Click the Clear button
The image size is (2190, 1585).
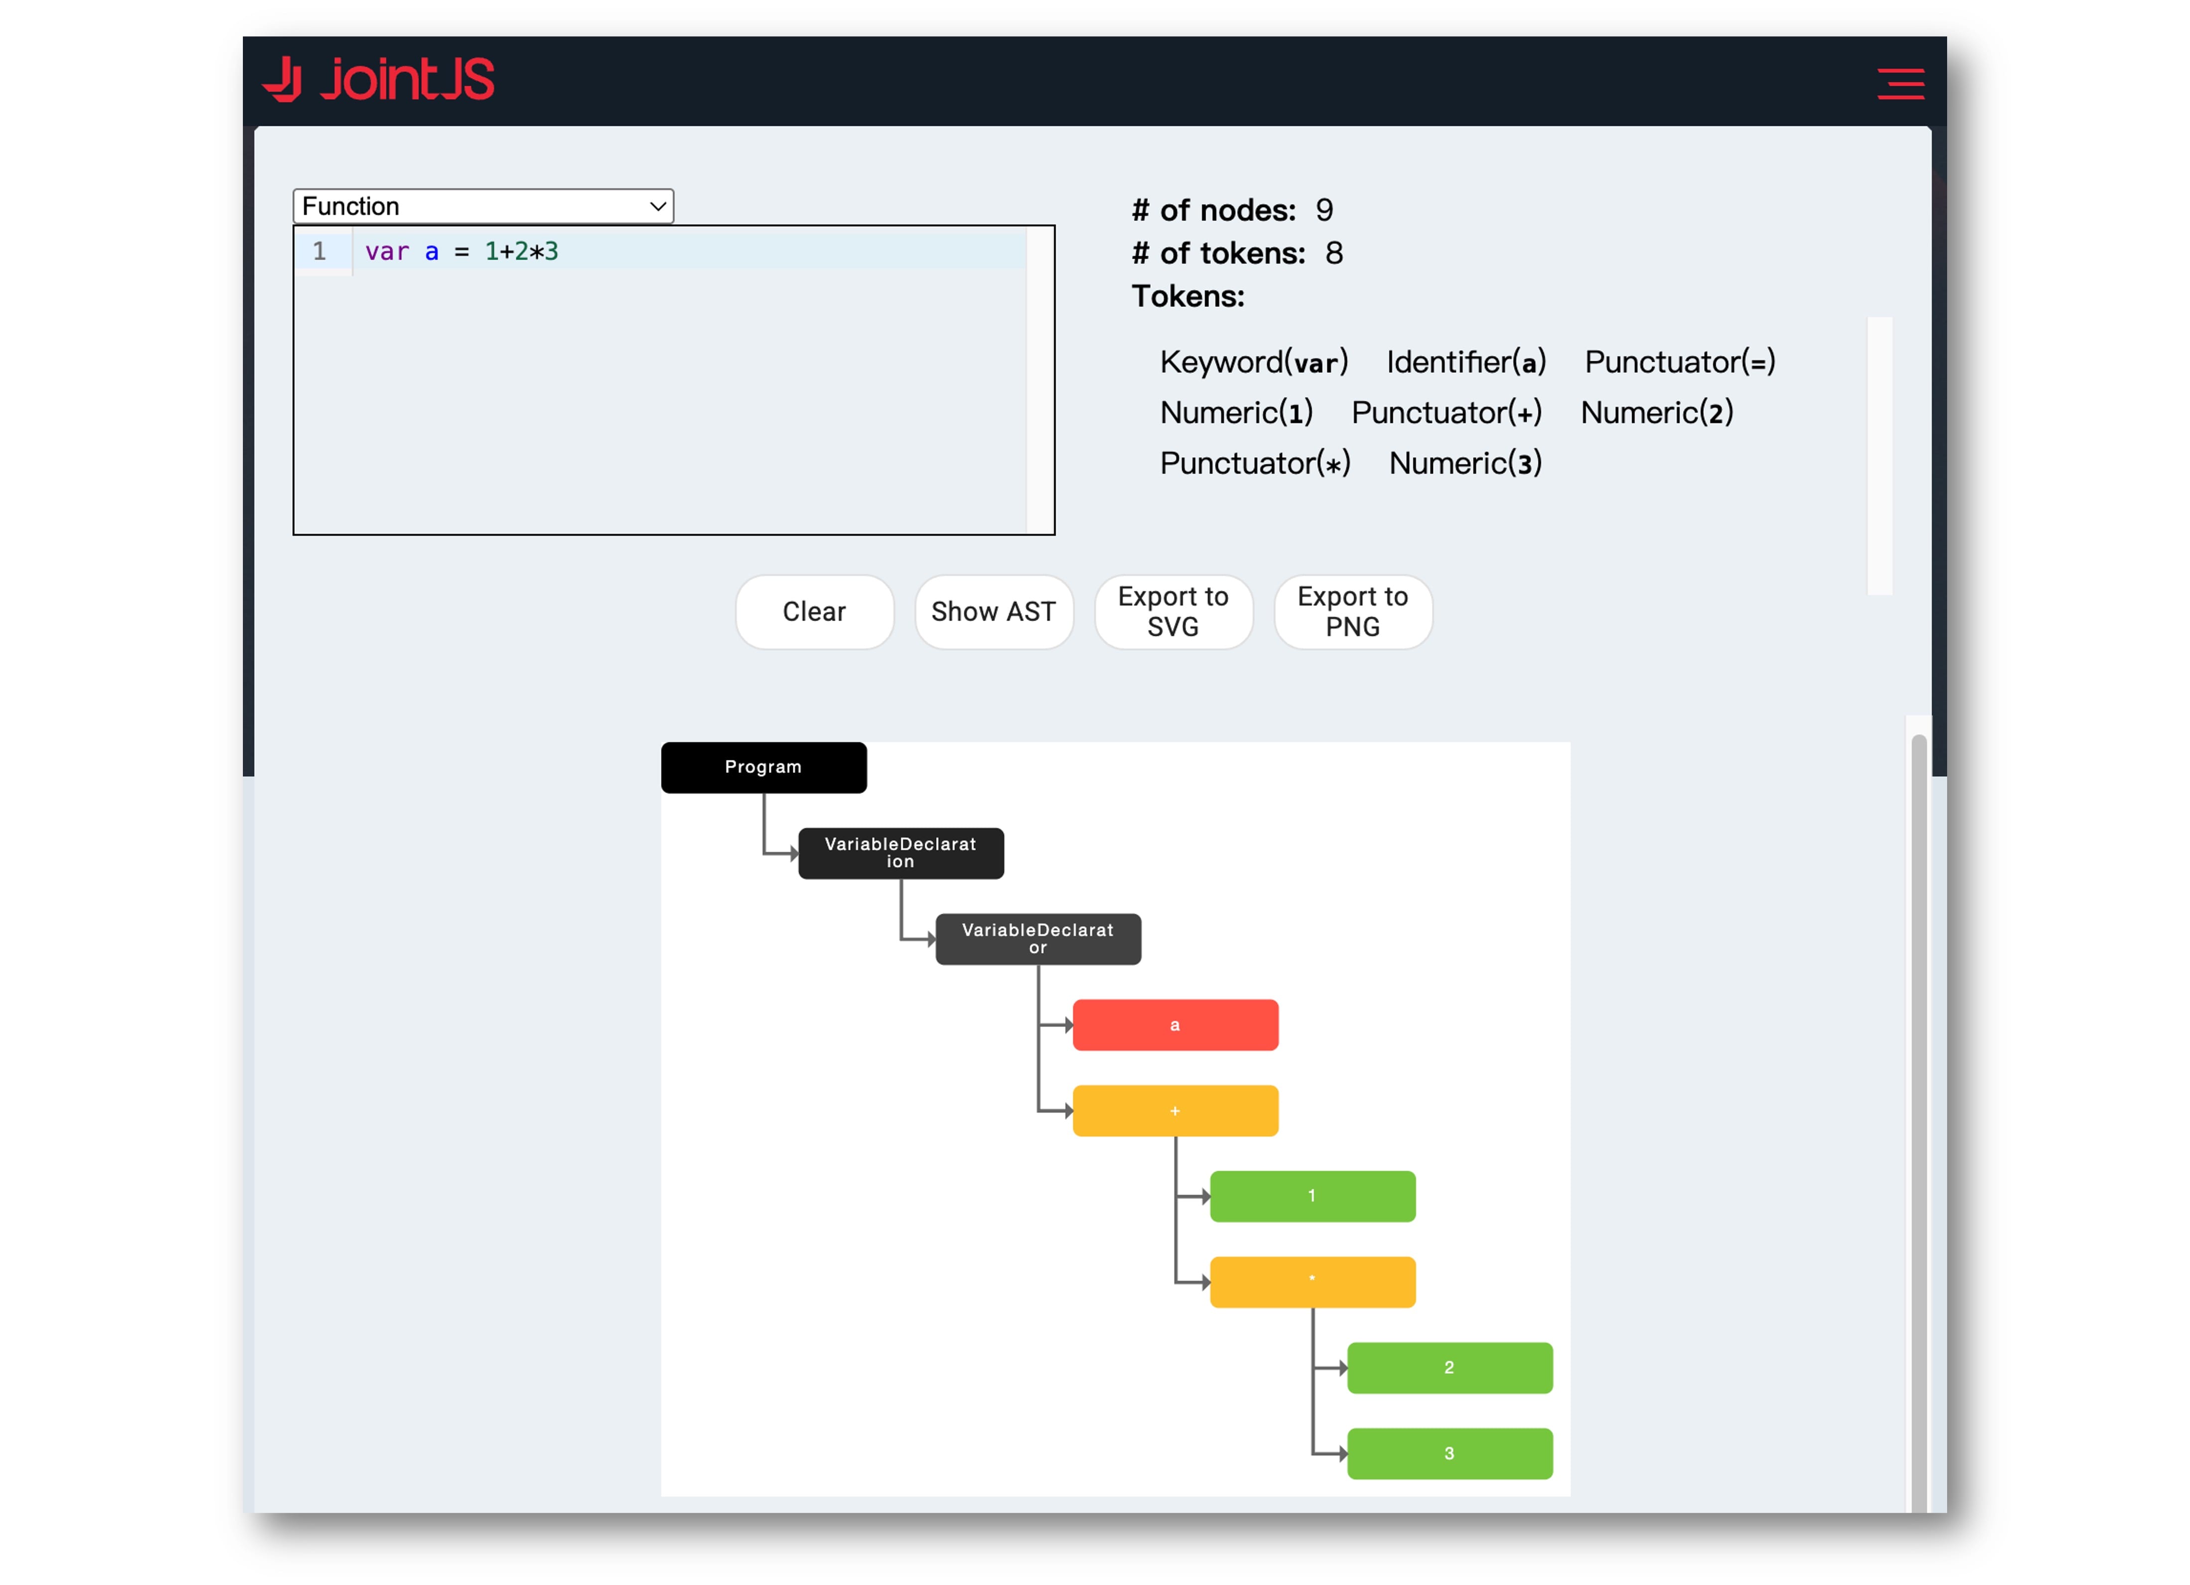(x=814, y=612)
